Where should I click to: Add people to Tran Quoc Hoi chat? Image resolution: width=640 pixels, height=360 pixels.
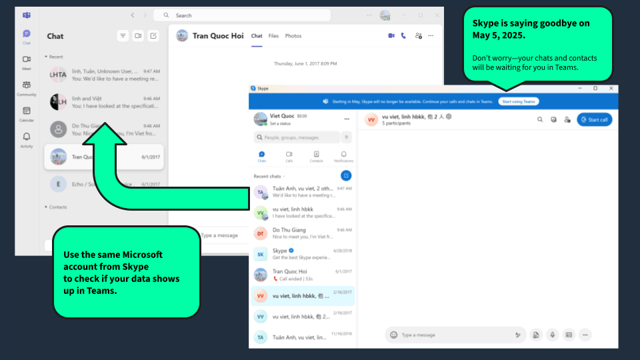click(x=419, y=36)
